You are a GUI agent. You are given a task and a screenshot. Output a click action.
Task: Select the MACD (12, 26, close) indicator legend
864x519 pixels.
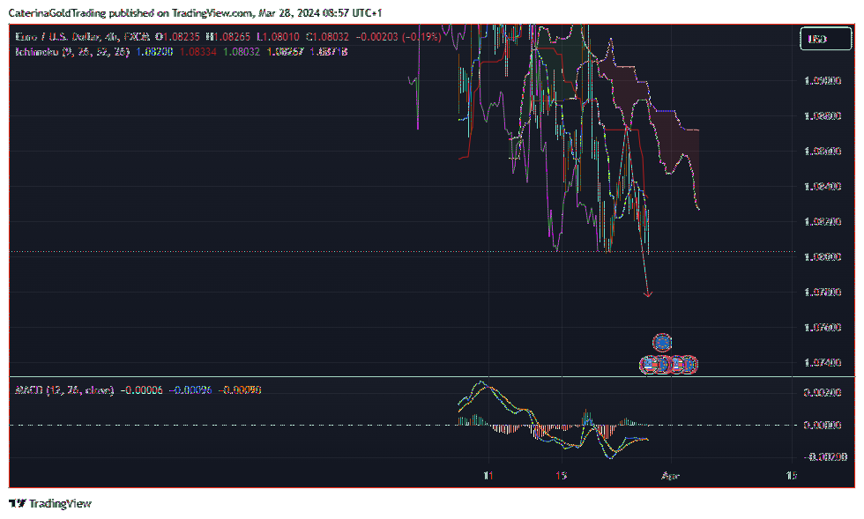coord(64,390)
